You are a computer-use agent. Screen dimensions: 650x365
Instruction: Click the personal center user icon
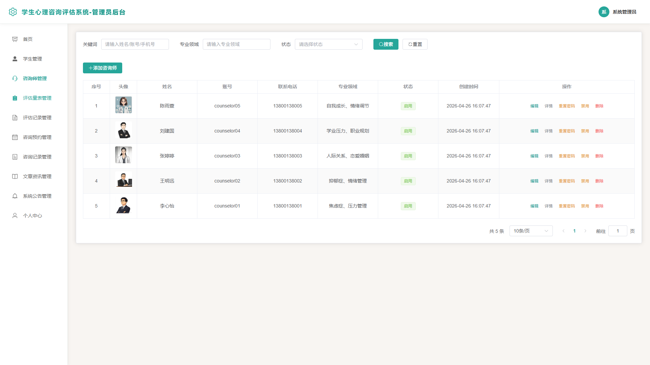15,216
